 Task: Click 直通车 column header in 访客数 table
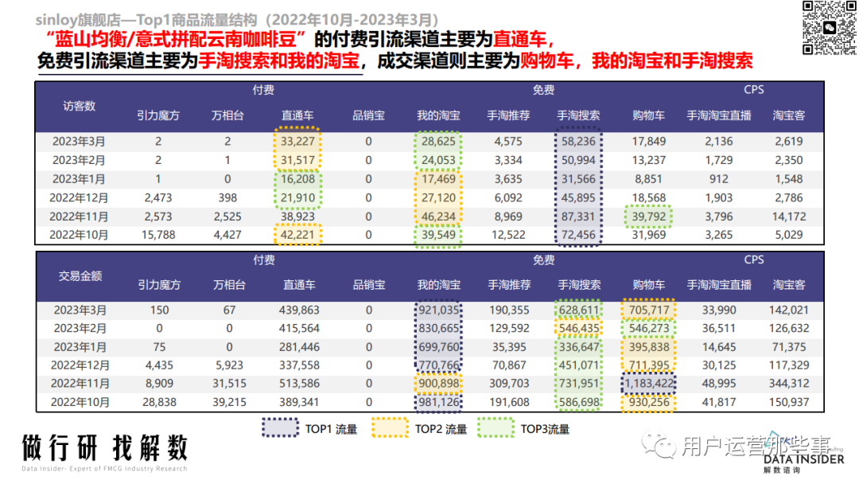(297, 115)
